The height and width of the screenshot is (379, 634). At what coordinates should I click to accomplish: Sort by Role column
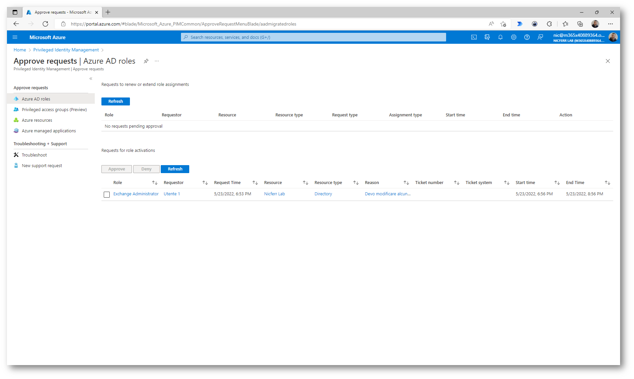click(x=155, y=183)
